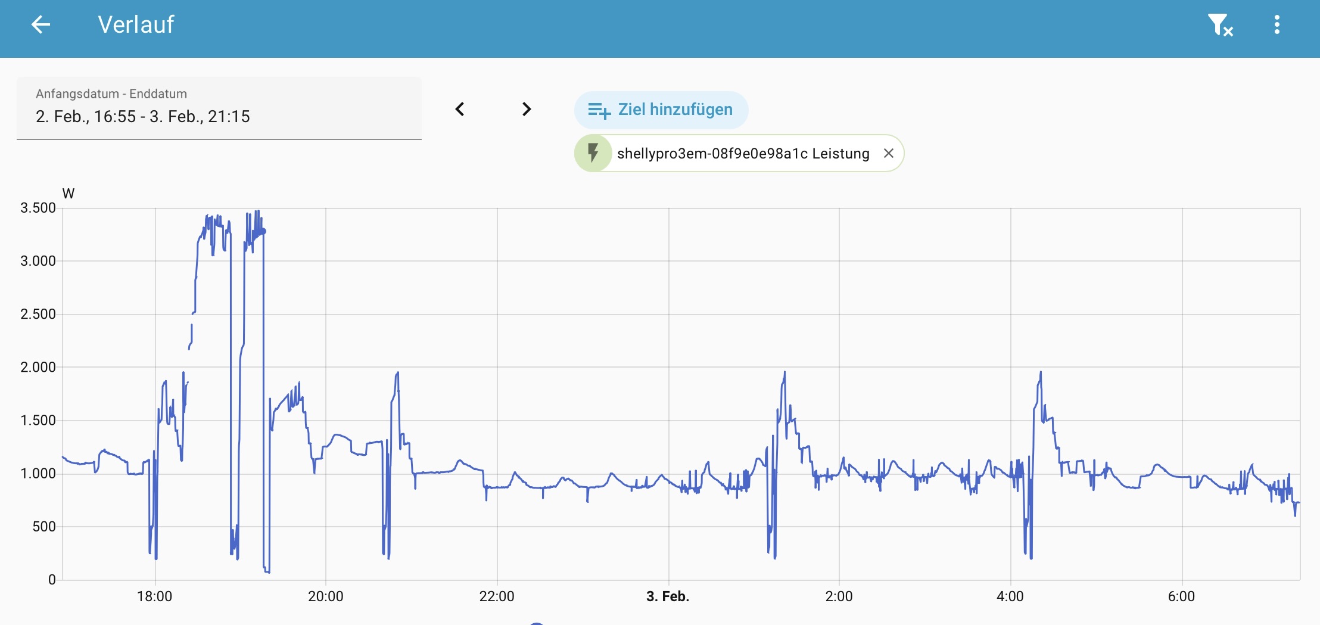
Task: Click the 2.000 value on the power axis
Action: tap(38, 367)
